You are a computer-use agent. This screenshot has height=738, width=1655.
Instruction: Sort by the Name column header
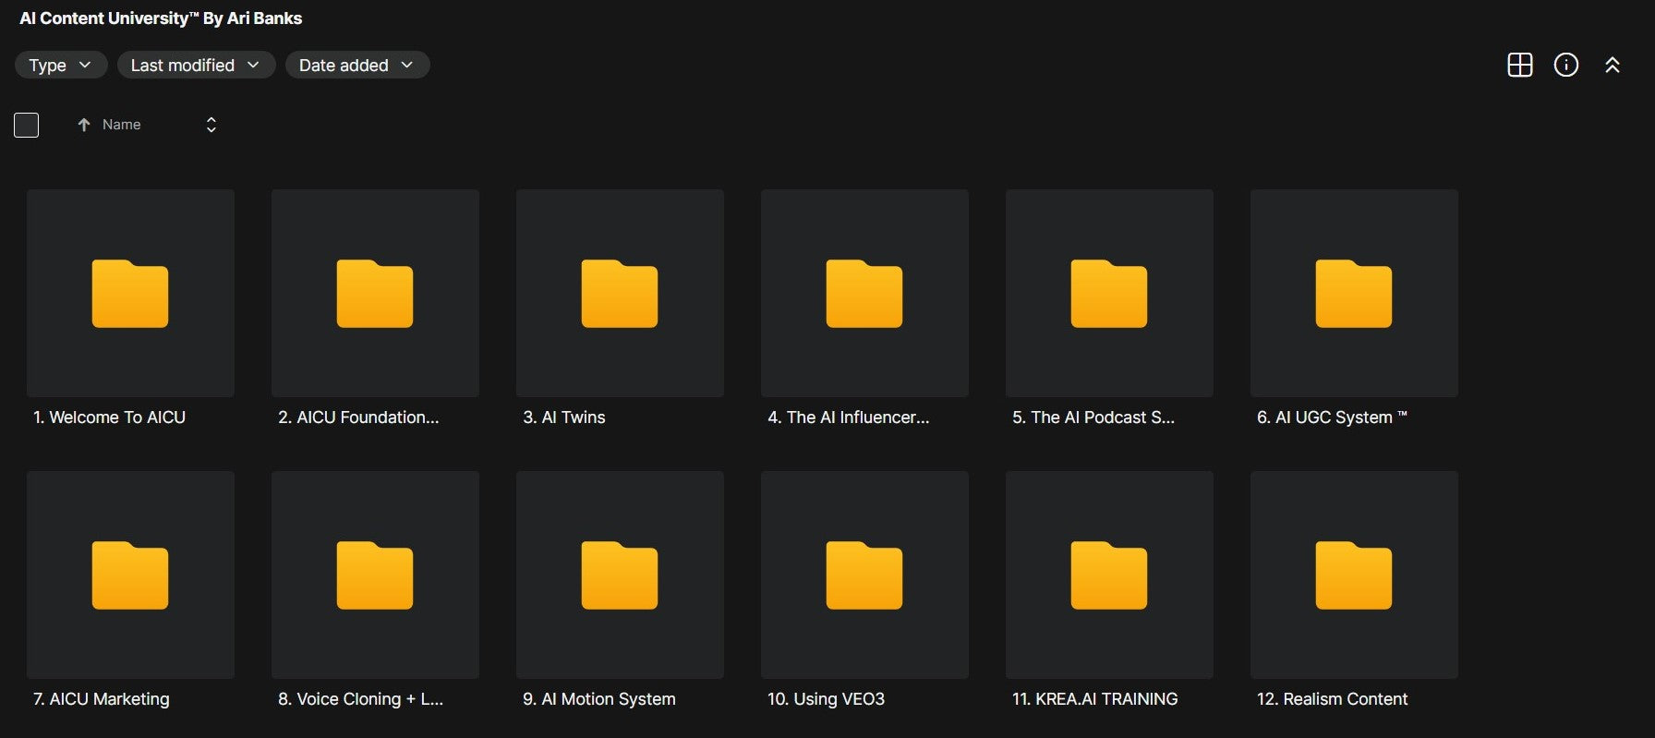pos(122,125)
